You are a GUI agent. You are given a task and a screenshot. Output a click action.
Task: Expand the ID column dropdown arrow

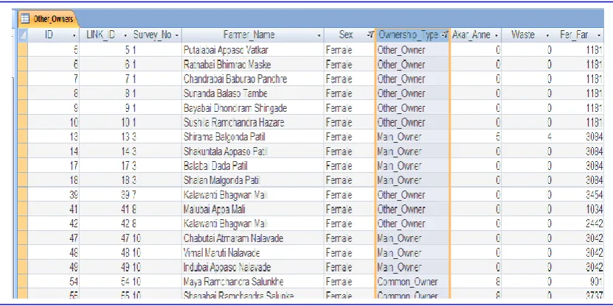tap(74, 35)
